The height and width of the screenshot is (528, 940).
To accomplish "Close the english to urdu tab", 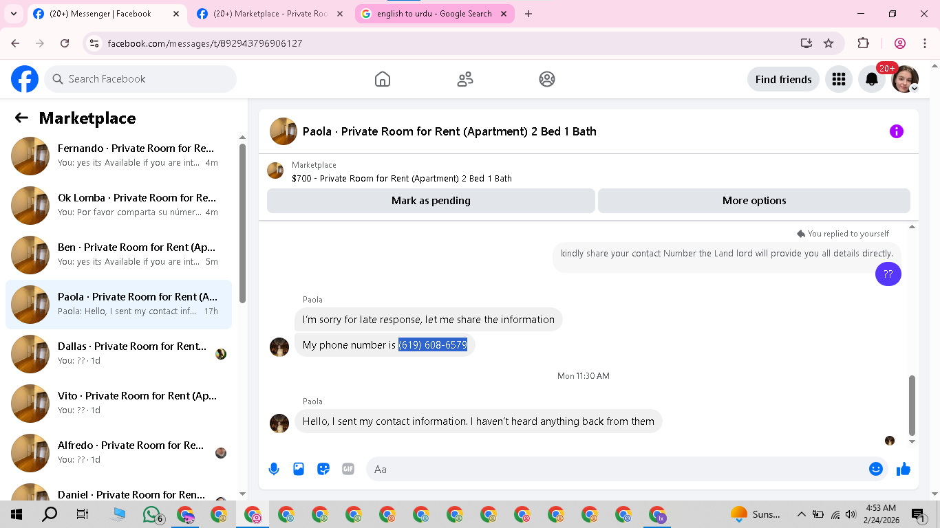I will pyautogui.click(x=504, y=14).
